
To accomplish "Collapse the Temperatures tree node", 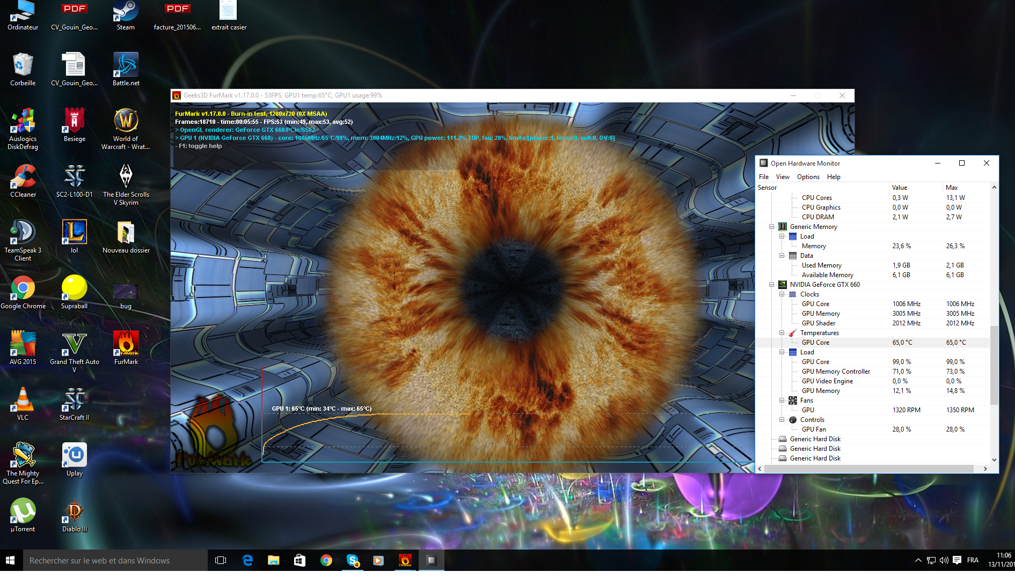I will [x=782, y=333].
